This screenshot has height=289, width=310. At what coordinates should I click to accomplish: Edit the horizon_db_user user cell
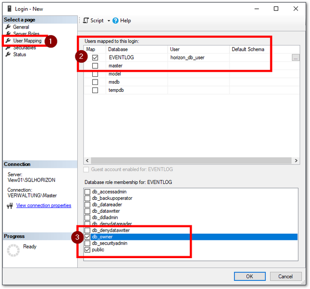198,57
